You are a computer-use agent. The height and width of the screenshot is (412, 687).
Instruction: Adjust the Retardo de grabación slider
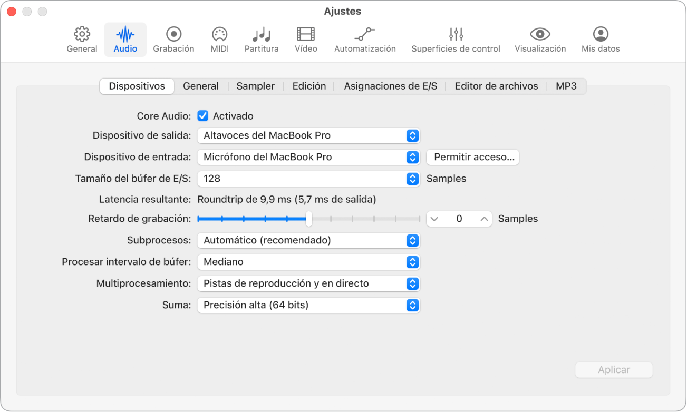pos(308,218)
